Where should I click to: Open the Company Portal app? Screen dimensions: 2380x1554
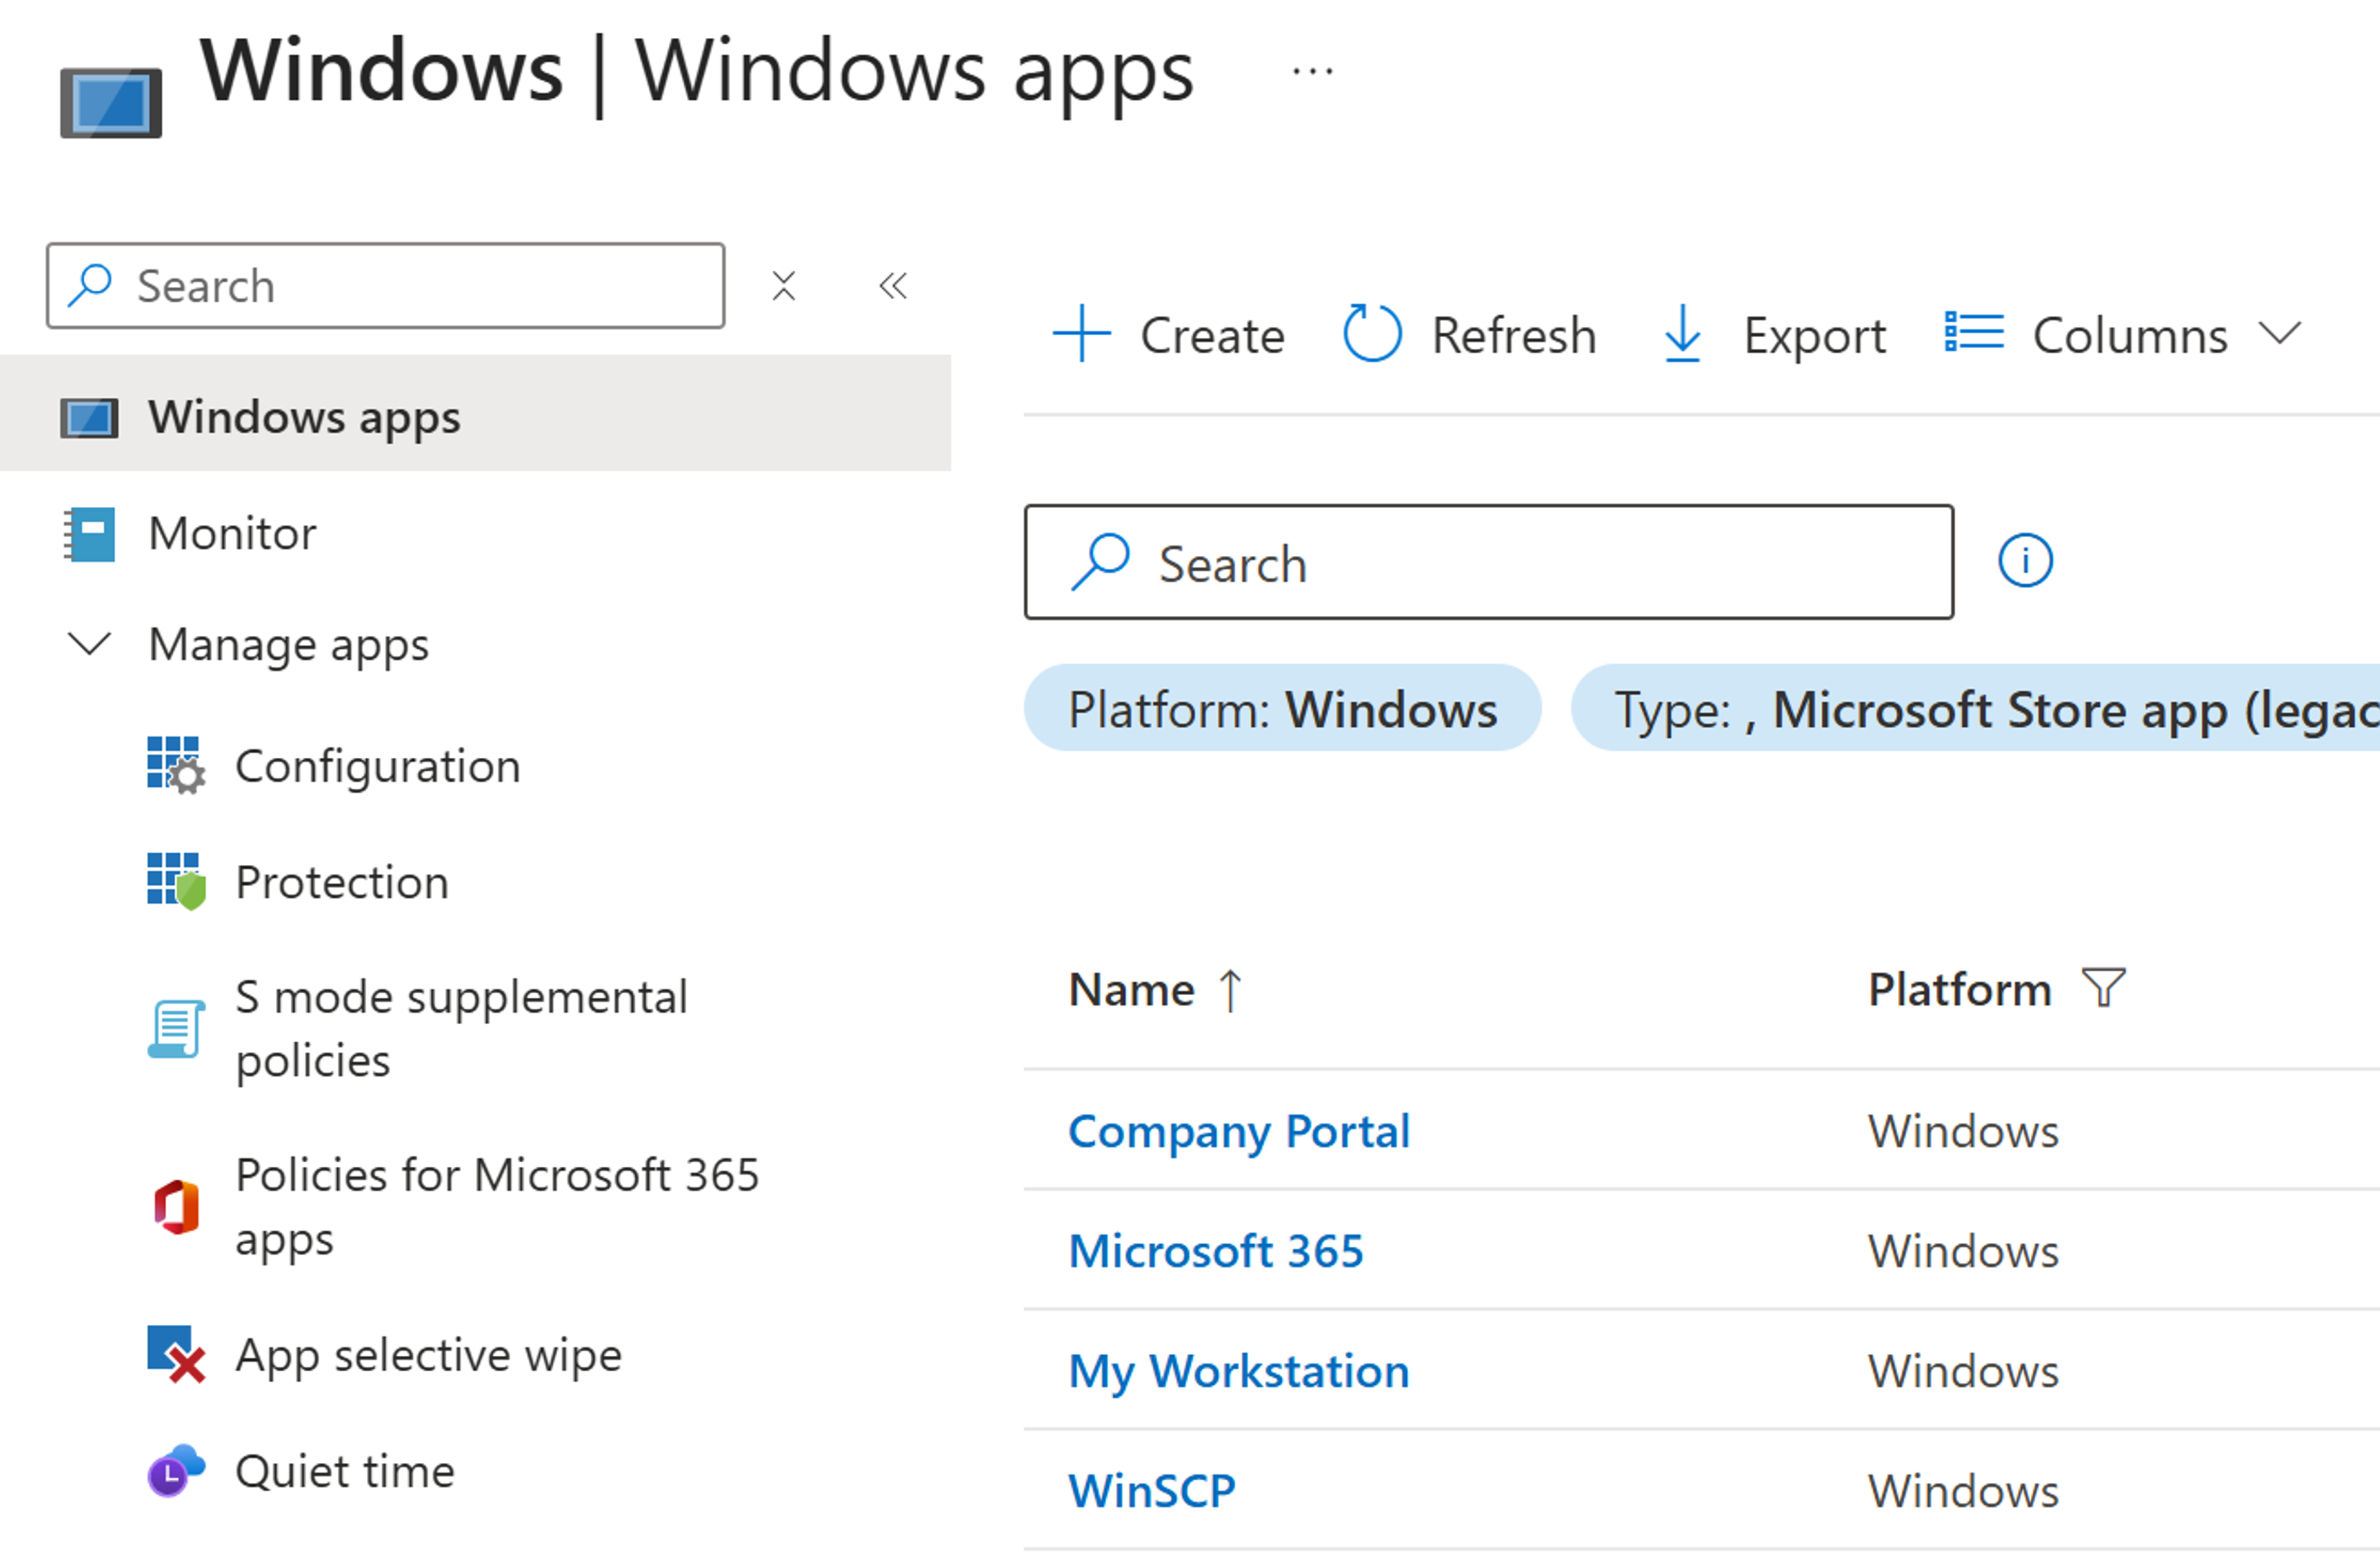[x=1239, y=1133]
